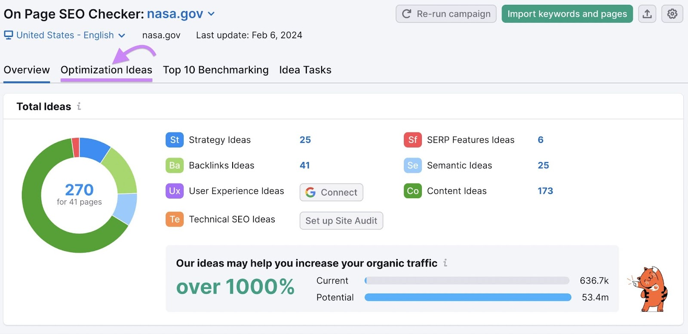Open the settings gear icon
The image size is (688, 334).
tap(672, 14)
